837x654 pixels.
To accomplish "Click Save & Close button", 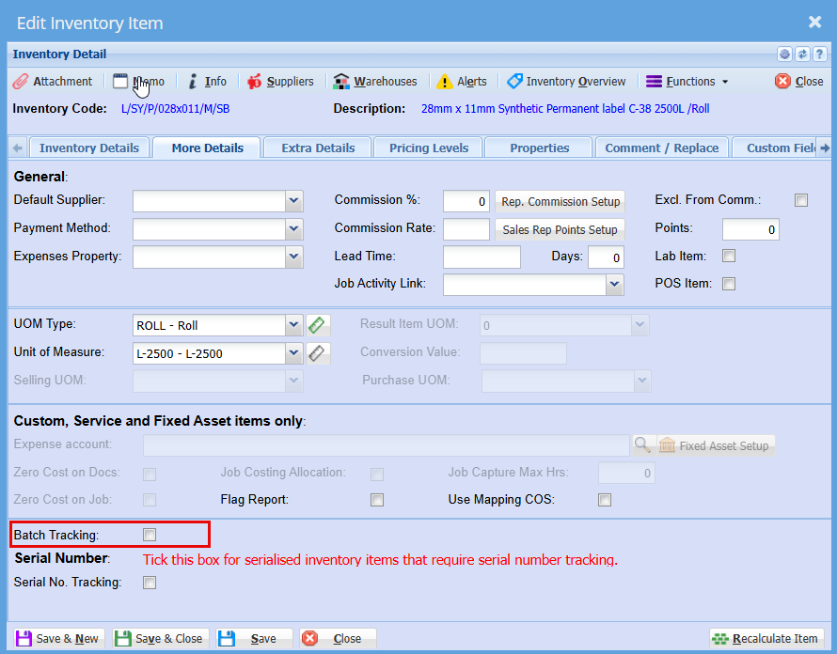I will tap(160, 639).
